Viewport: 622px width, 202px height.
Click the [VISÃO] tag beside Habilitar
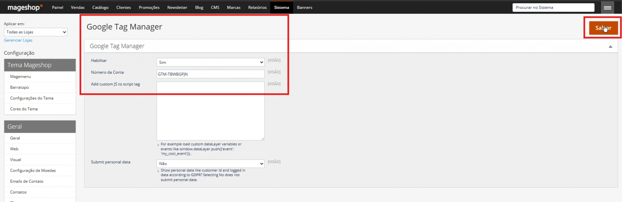(274, 60)
